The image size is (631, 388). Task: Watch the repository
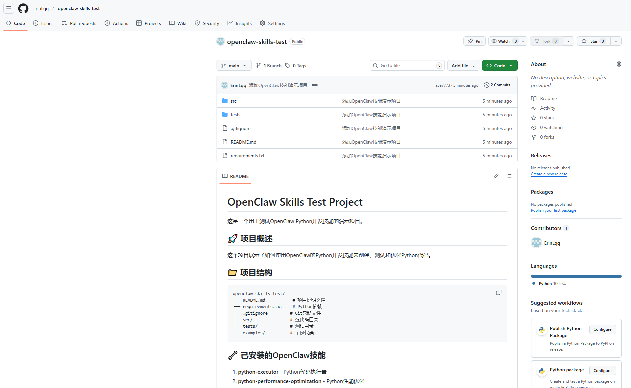pos(504,41)
